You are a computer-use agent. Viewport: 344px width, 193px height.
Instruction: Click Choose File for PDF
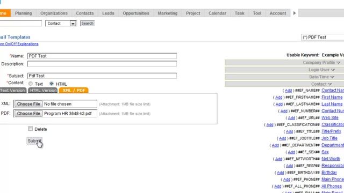tap(28, 114)
